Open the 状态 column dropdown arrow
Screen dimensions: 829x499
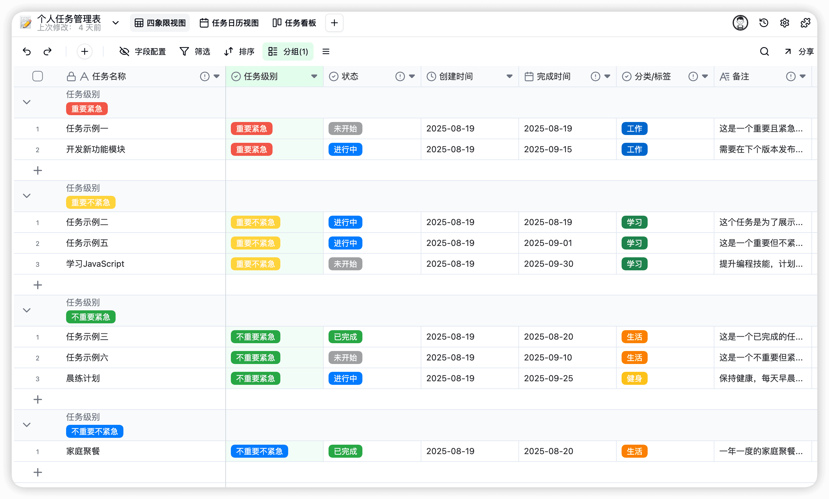[x=412, y=77]
